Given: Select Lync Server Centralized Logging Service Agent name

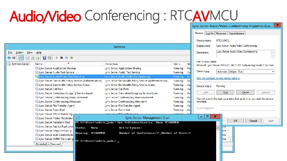Looking at the screenshot, I should (x=66, y=93).
